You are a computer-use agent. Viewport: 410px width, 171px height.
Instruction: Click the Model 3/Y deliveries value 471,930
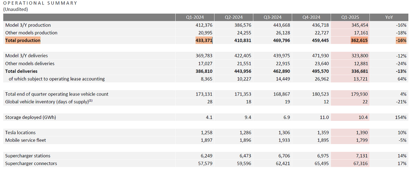pyautogui.click(x=320, y=56)
